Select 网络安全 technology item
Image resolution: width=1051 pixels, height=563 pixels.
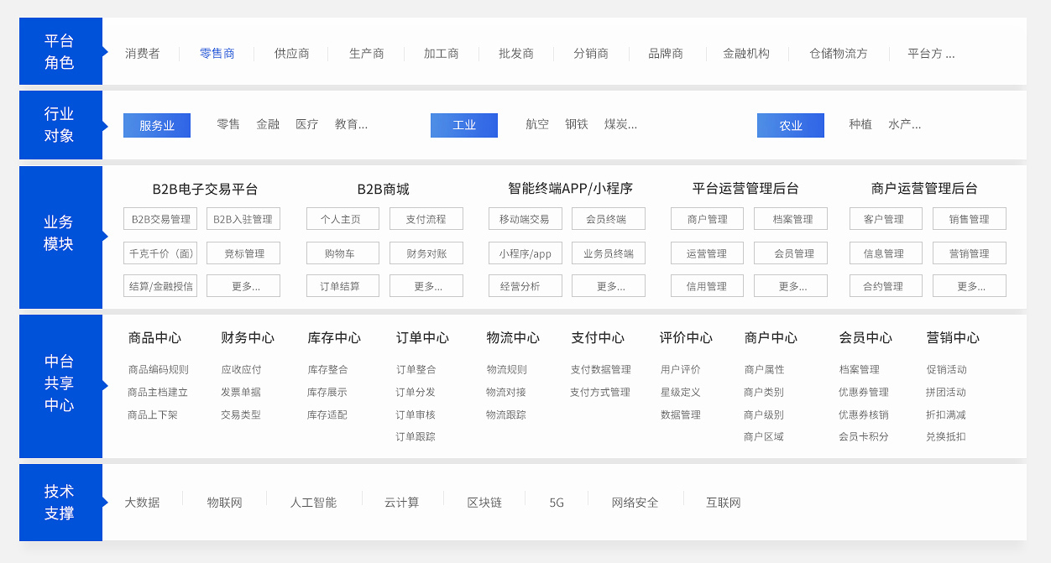pos(635,503)
